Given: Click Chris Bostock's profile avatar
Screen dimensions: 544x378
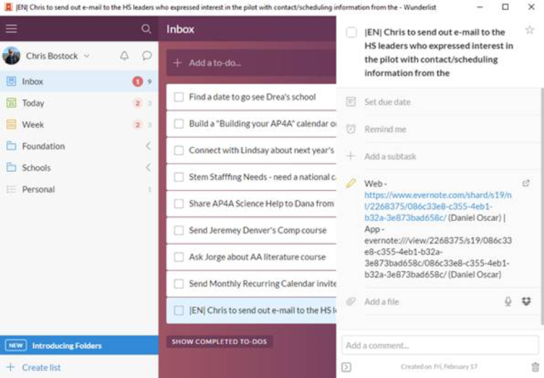Looking at the screenshot, I should point(11,55).
